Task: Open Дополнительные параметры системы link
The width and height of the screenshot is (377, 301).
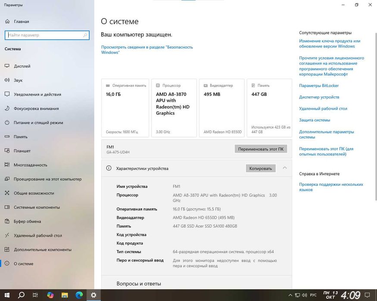Action: pos(327,135)
